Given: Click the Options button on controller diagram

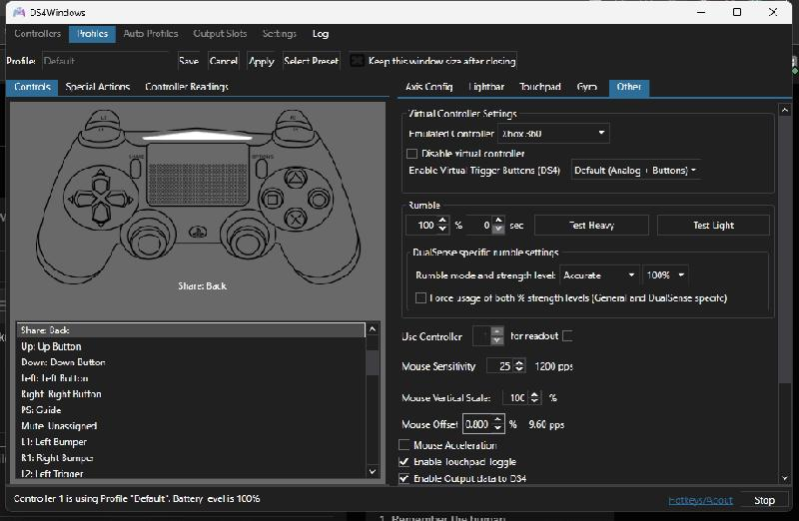Looking at the screenshot, I should pos(262,168).
